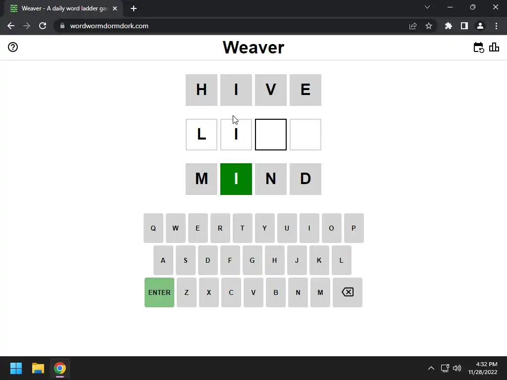507x380 pixels.
Task: Tap the B key on the keyboard
Action: [276, 292]
